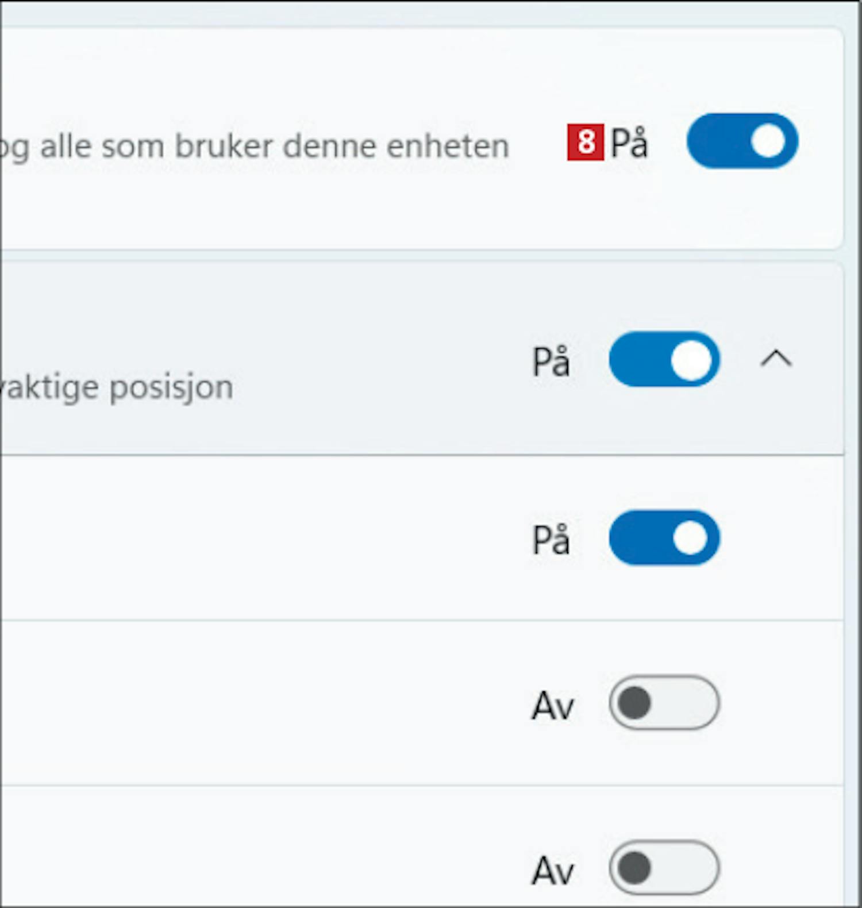
Task: Disable the toggle in the posisjon row
Action: coord(664,360)
